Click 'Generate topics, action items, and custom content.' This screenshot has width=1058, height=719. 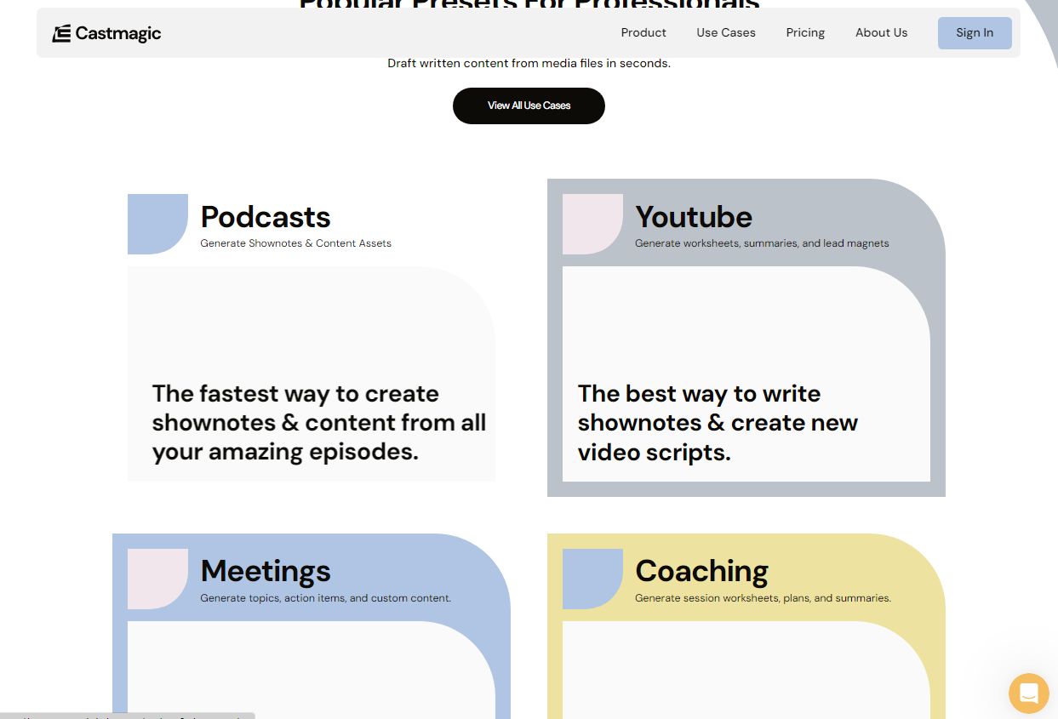(326, 598)
